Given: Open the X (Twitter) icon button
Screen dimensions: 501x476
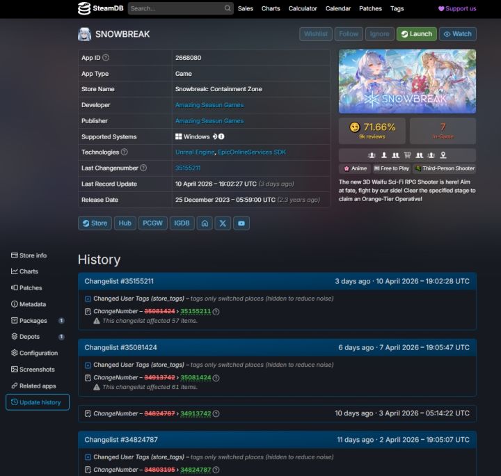Looking at the screenshot, I should 223,223.
